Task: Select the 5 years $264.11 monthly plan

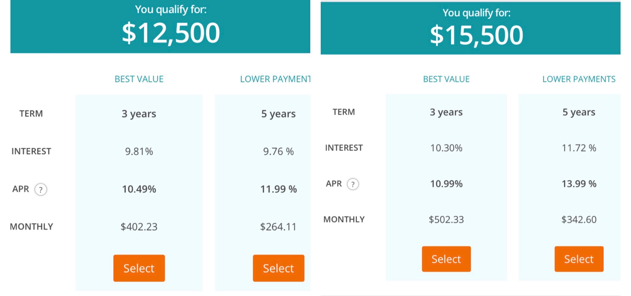Action: [x=278, y=268]
